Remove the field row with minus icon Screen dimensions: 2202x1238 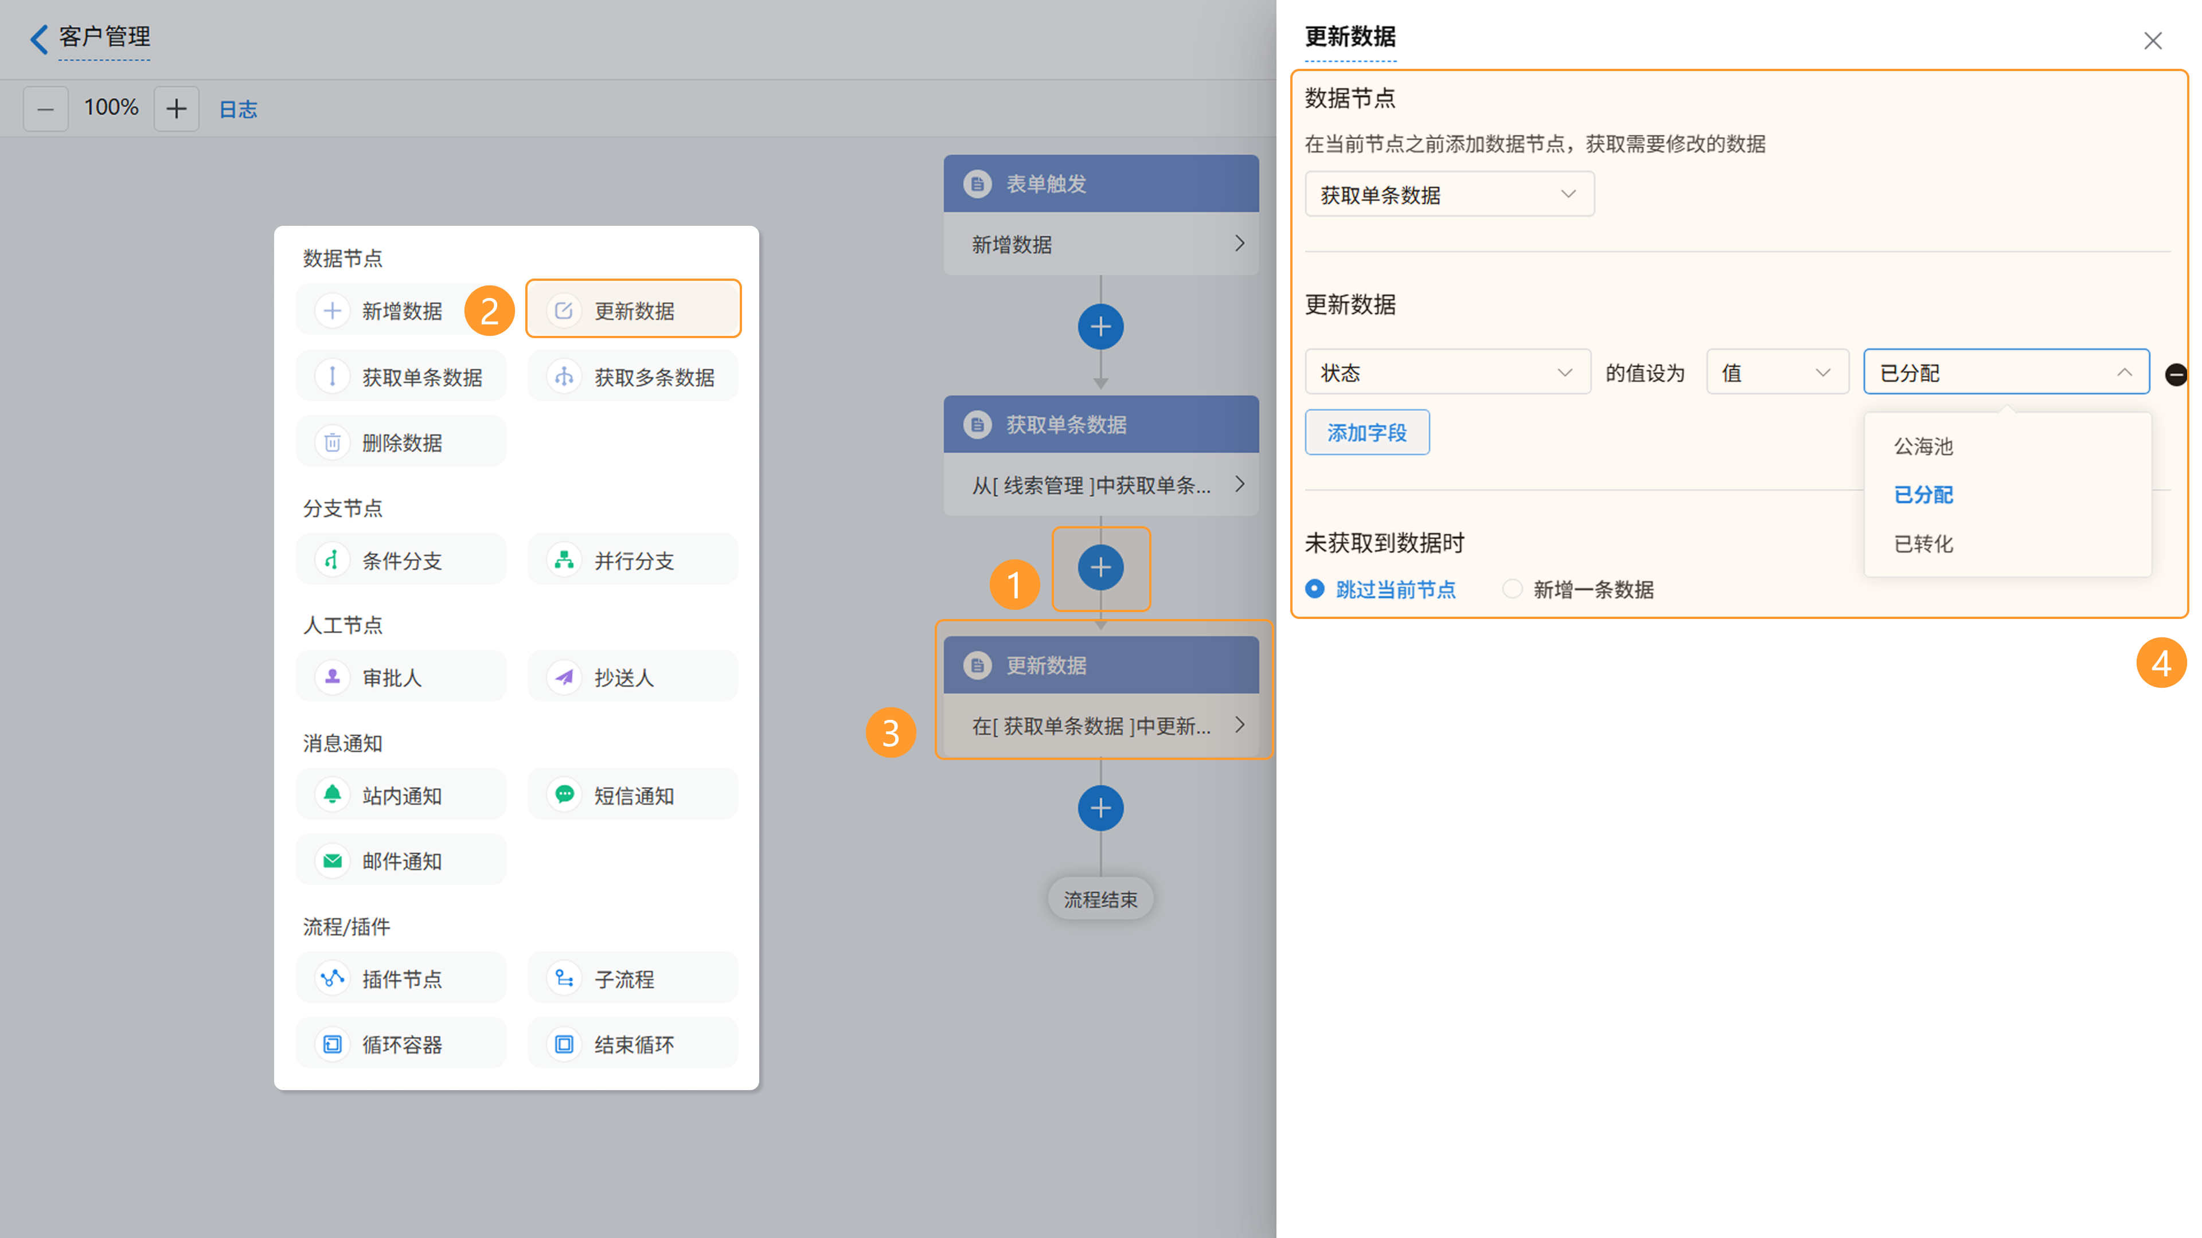coord(2176,374)
